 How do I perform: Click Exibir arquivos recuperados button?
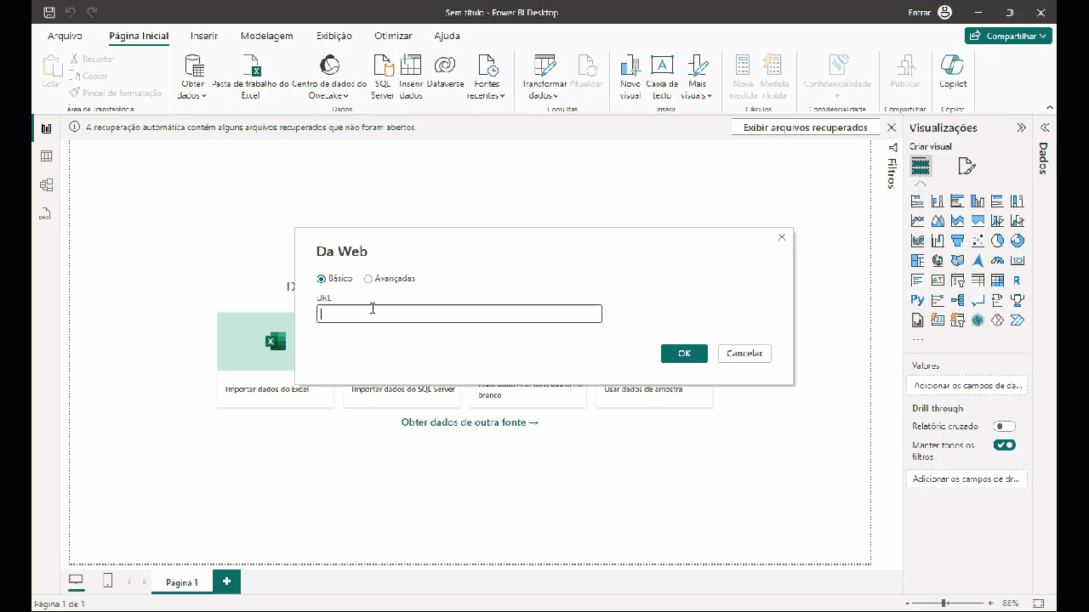pos(806,127)
